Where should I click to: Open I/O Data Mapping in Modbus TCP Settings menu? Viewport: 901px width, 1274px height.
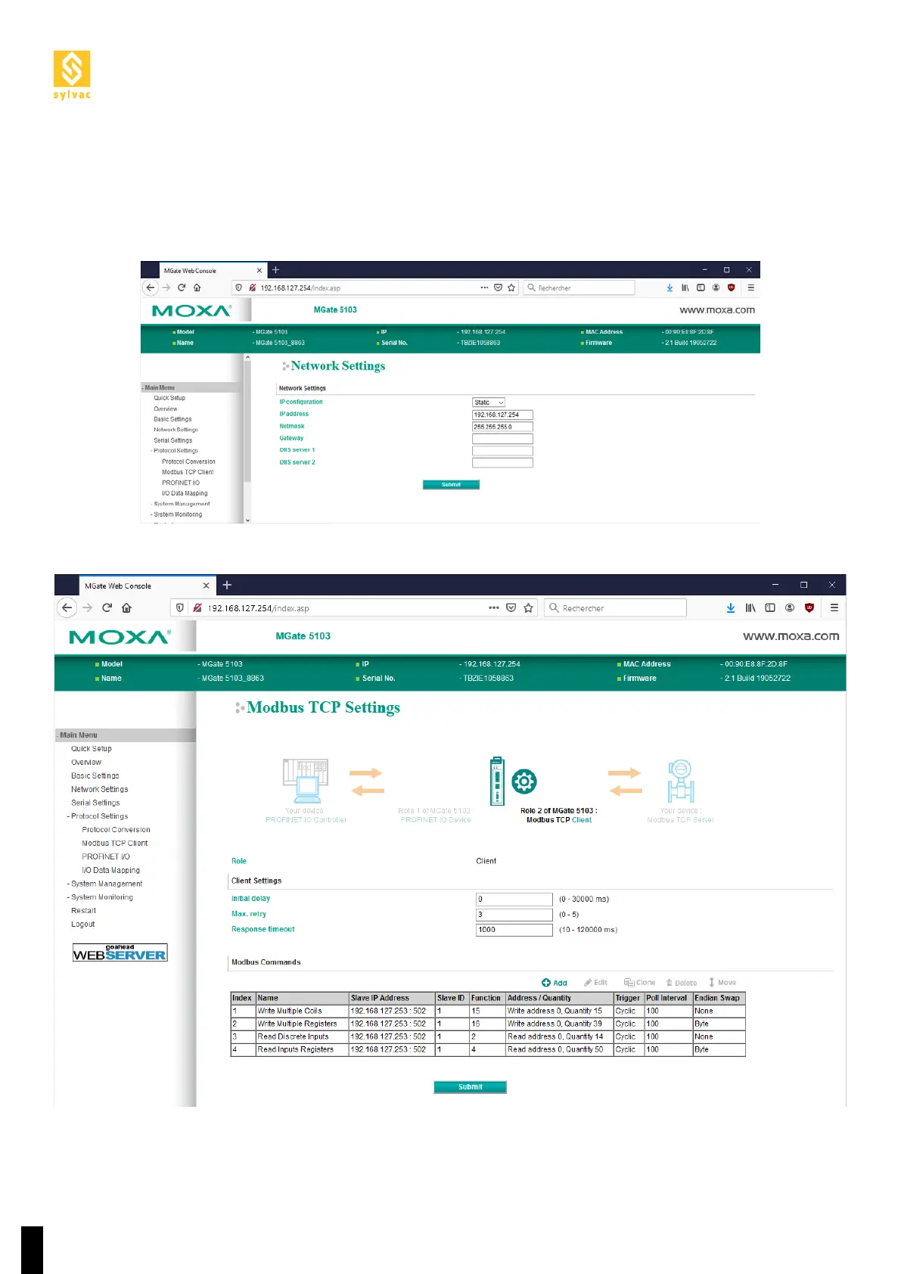click(111, 870)
